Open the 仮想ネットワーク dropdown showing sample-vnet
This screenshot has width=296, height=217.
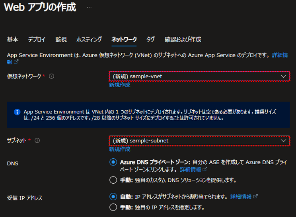[x=199, y=76]
